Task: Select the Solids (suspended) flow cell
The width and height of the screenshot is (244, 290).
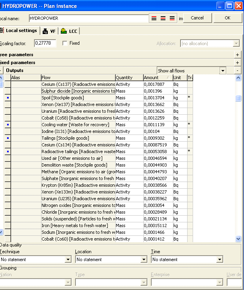Action: pyautogui.click(x=78, y=219)
